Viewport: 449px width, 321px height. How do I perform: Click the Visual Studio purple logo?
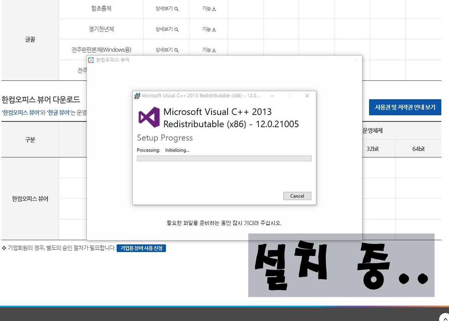click(x=149, y=117)
